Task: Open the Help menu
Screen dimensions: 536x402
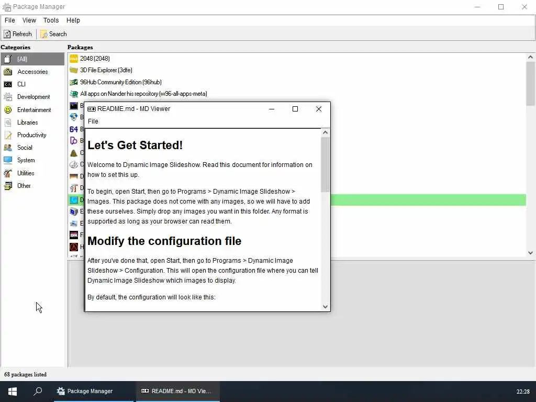Action: [73, 20]
